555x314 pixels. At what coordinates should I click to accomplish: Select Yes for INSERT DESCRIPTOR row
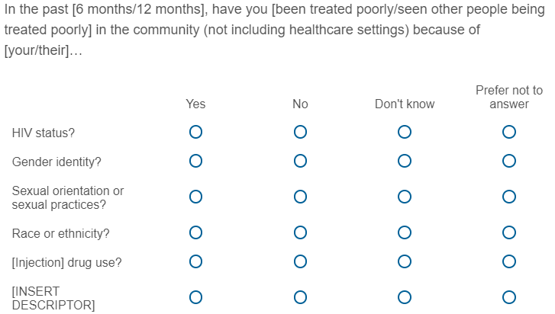click(x=195, y=297)
